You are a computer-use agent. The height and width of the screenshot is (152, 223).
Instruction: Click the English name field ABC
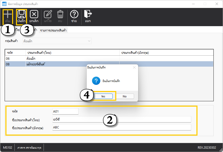[x=121, y=127]
